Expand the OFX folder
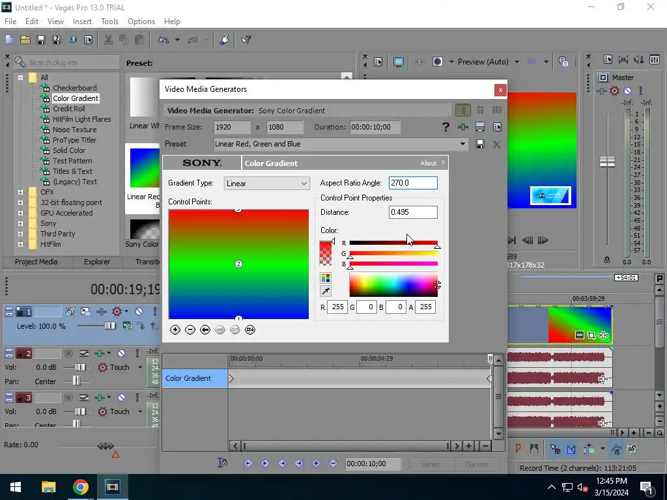This screenshot has height=500, width=667. (20, 192)
